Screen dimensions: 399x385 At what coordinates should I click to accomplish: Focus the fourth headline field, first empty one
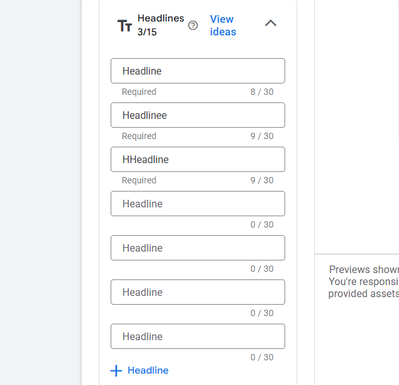197,204
